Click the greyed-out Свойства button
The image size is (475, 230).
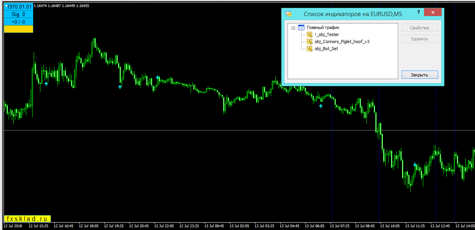(420, 28)
